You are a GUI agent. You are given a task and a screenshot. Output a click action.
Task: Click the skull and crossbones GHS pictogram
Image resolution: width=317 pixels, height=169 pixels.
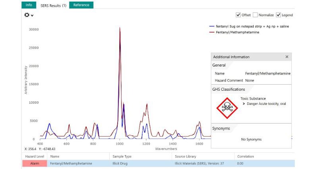tap(227, 108)
